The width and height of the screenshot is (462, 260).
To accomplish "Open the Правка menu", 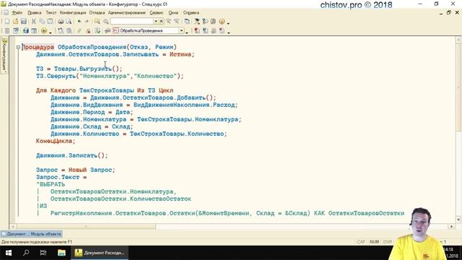I will (35, 13).
